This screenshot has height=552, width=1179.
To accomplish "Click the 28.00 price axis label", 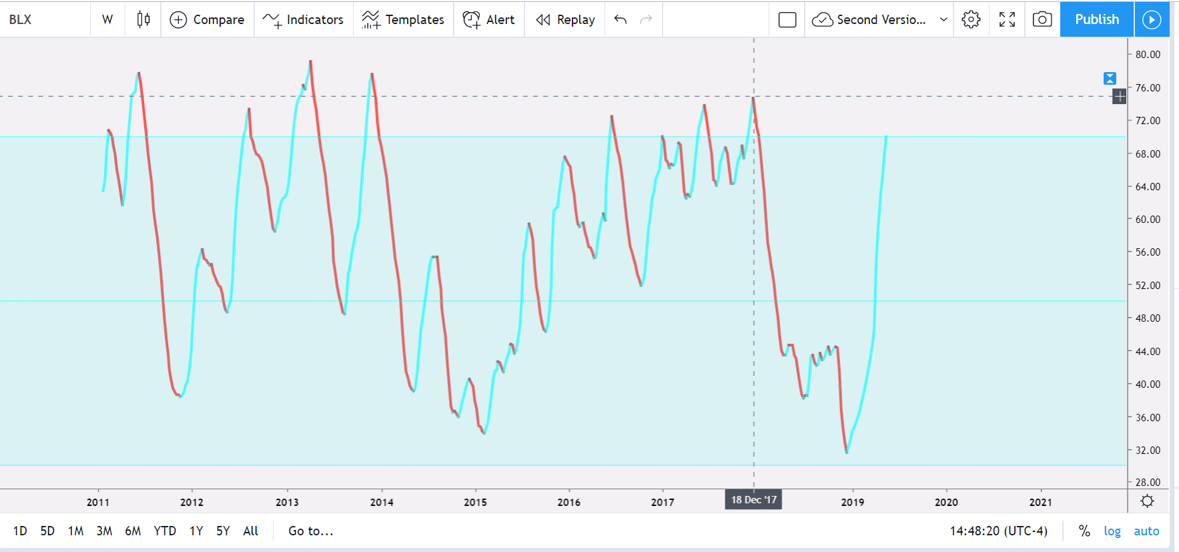I will pyautogui.click(x=1148, y=483).
